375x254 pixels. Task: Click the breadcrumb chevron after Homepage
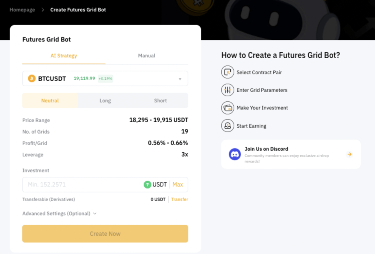[x=42, y=10]
